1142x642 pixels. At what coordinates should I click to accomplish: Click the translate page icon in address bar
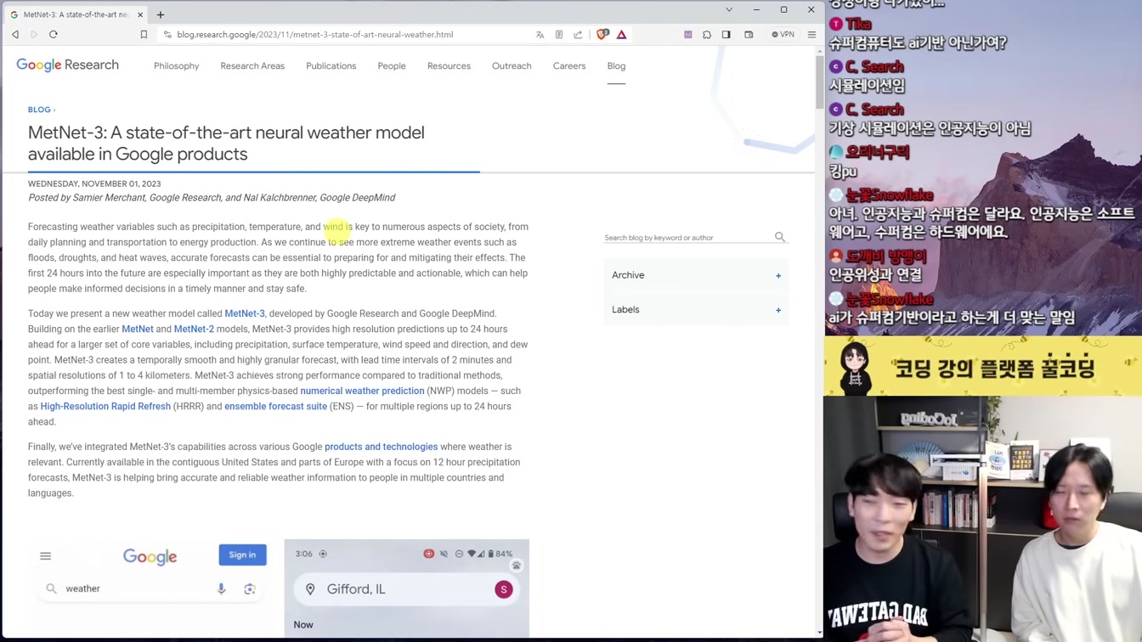tap(540, 35)
